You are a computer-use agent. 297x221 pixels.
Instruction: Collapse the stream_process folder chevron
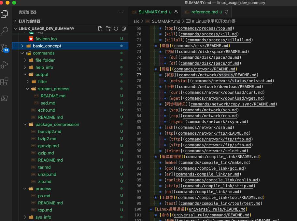(x=27, y=89)
